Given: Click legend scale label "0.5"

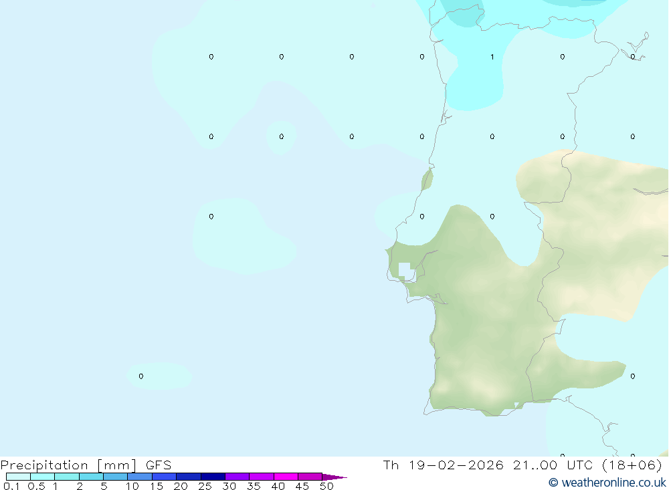Looking at the screenshot, I should point(36,486).
